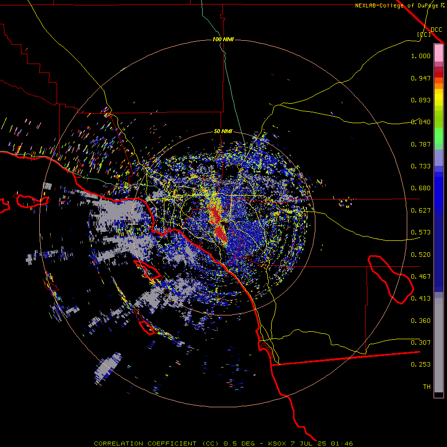Click the 0.787 scale value
Viewport: 447px width, 447px height.
421,144
